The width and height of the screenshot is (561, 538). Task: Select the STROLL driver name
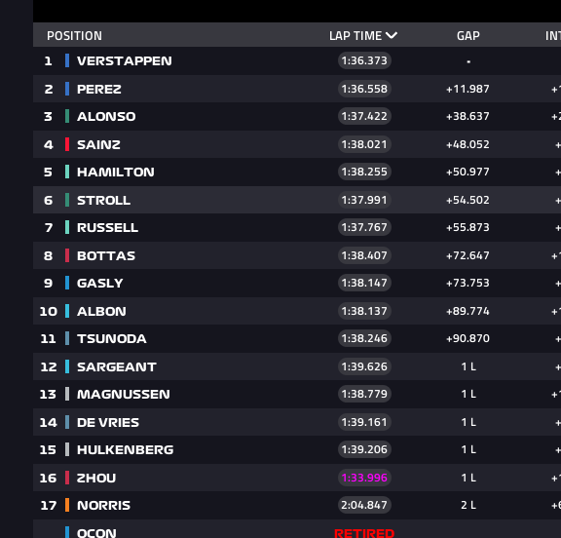click(104, 200)
